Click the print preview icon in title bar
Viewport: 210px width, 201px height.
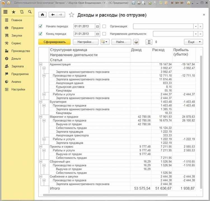pyautogui.click(x=144, y=3)
